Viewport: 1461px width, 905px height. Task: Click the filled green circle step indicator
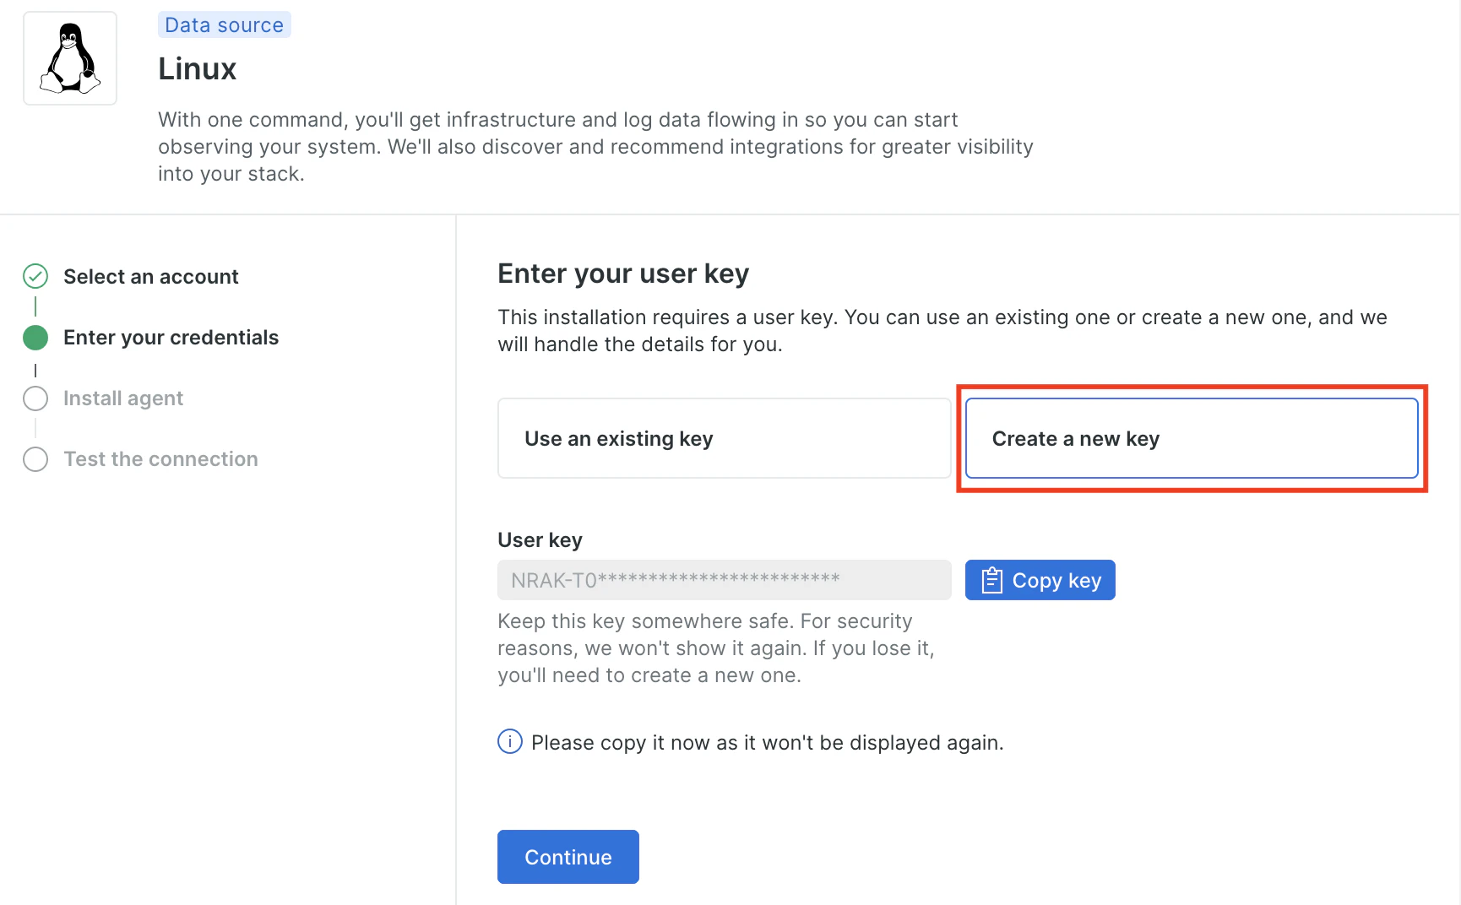pos(35,338)
